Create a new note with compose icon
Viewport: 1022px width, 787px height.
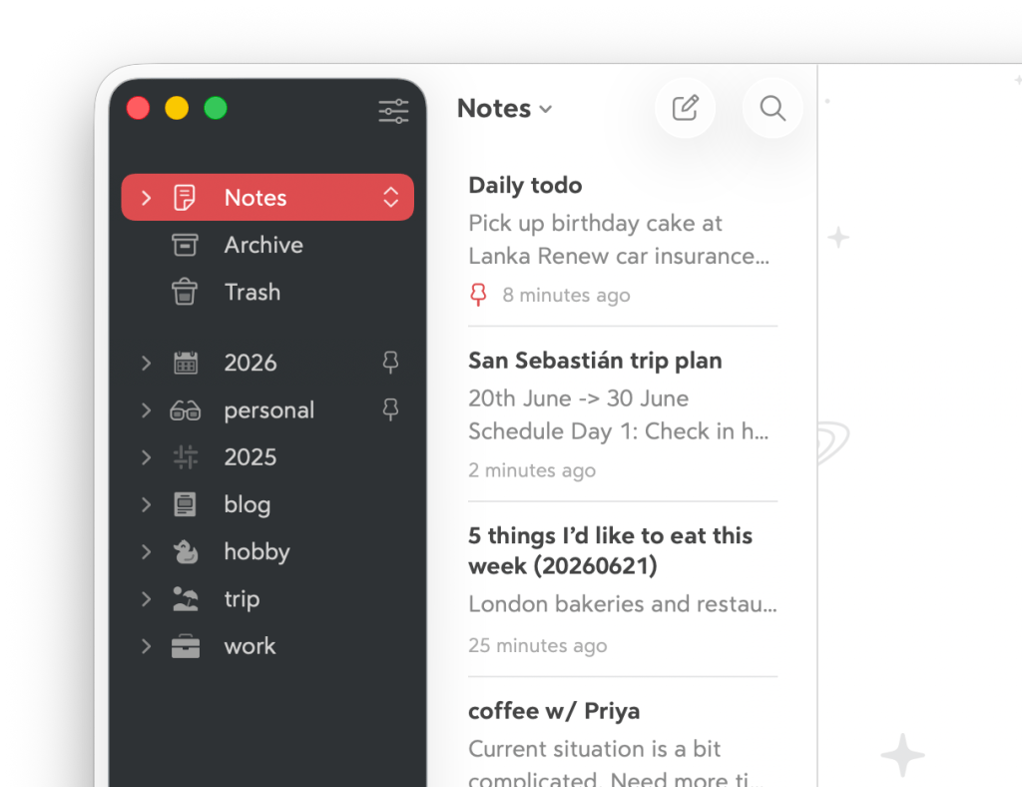pos(685,108)
